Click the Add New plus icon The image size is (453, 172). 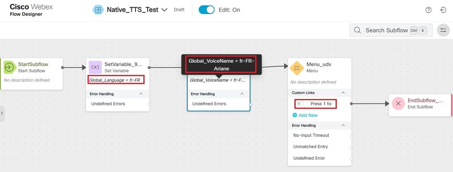pos(295,115)
